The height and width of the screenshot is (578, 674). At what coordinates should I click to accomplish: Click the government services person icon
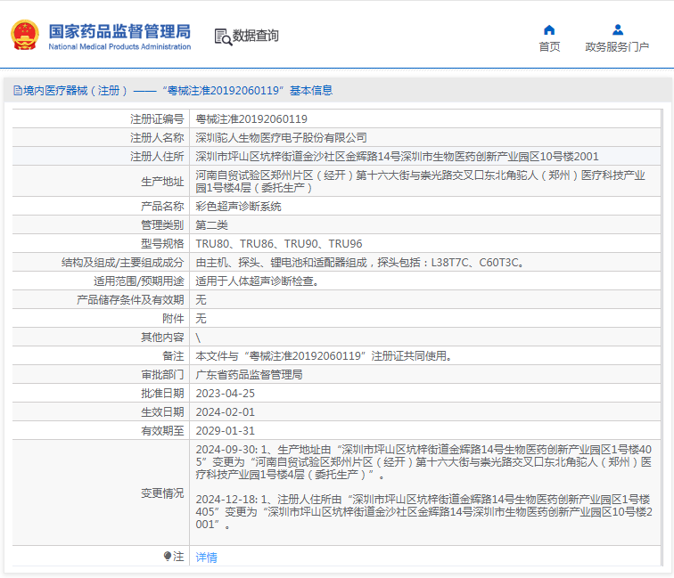coord(618,29)
